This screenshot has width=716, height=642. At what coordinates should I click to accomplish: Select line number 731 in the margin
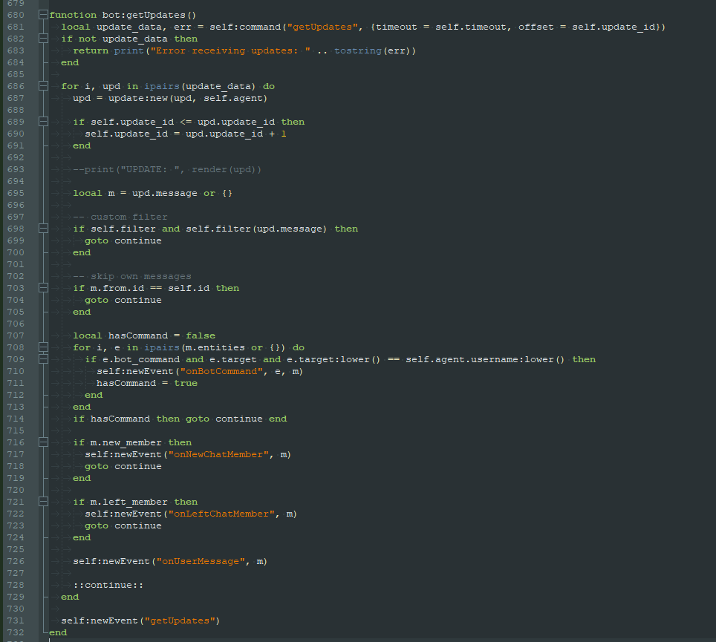coord(15,620)
